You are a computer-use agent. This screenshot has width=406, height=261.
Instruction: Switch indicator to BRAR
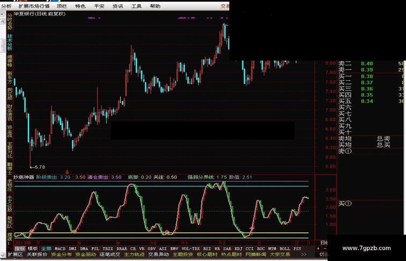(x=122, y=249)
